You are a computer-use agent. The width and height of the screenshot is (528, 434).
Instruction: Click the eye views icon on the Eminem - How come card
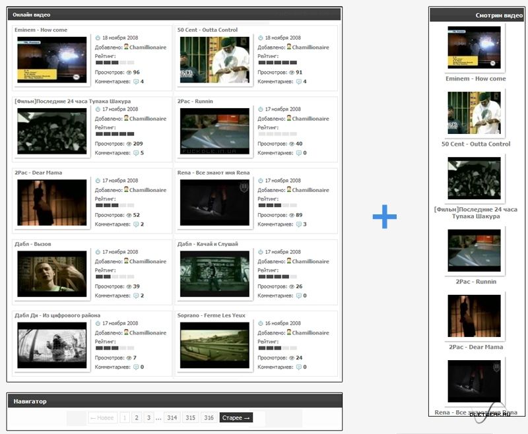(x=129, y=73)
